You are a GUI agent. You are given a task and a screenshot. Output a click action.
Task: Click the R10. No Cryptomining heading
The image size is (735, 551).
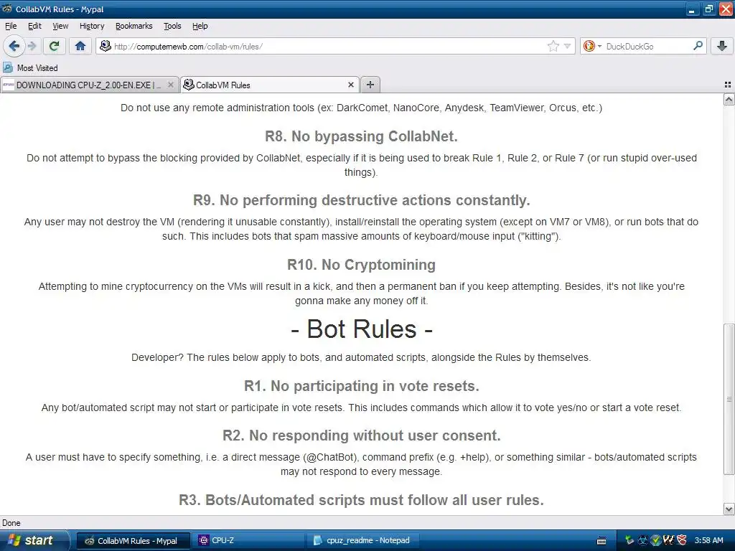[x=362, y=265]
